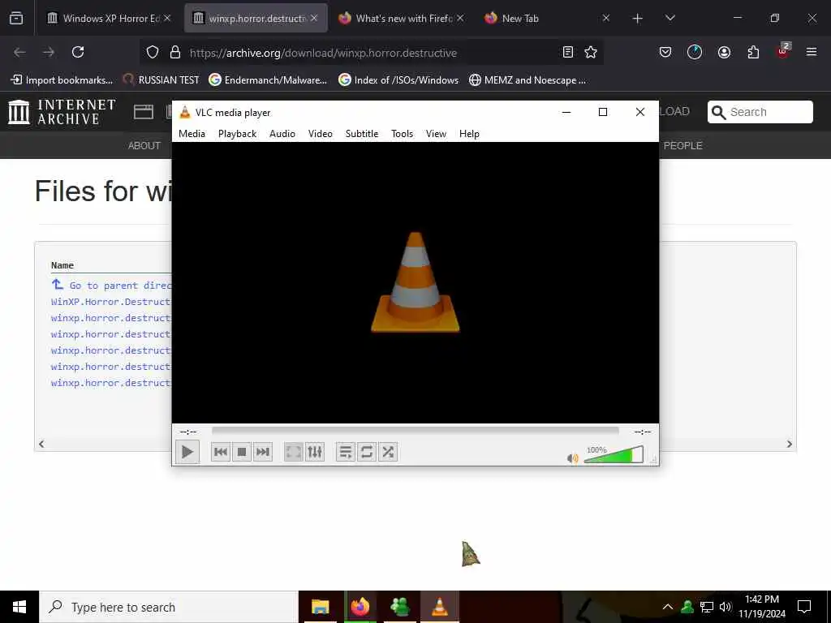Skip to next media in VLC
The width and height of the screenshot is (831, 623).
[x=263, y=452]
